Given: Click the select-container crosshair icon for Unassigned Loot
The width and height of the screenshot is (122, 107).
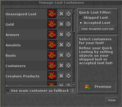Looking at the screenshot, I should coord(69,14).
